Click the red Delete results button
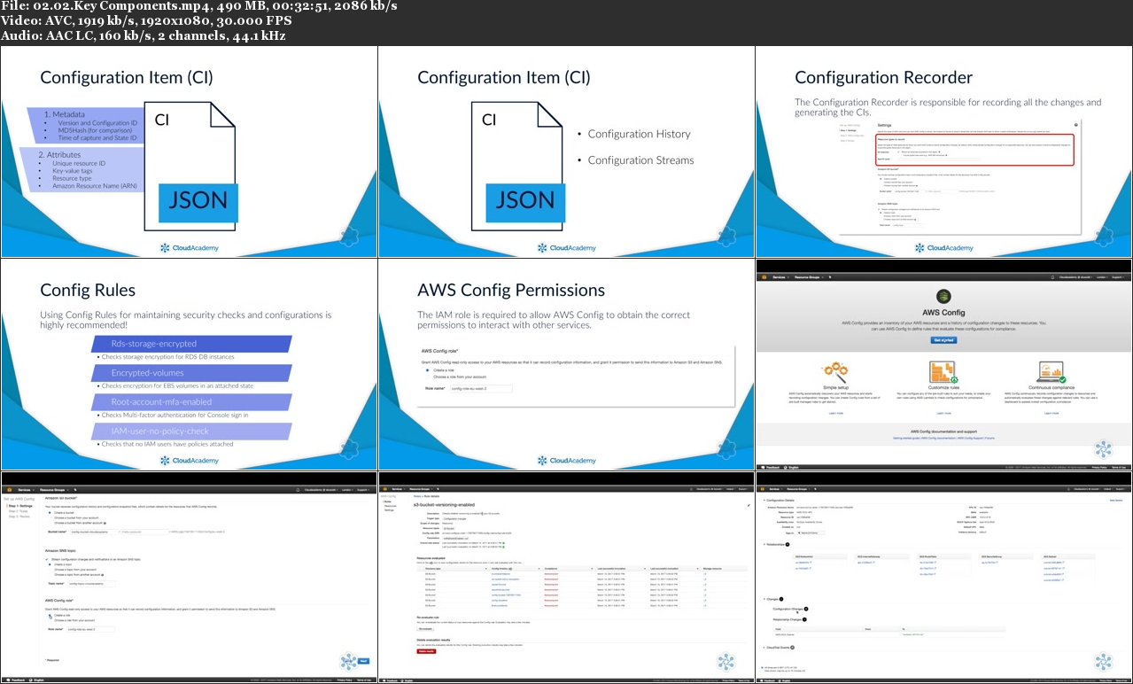The height and width of the screenshot is (684, 1133). [426, 651]
